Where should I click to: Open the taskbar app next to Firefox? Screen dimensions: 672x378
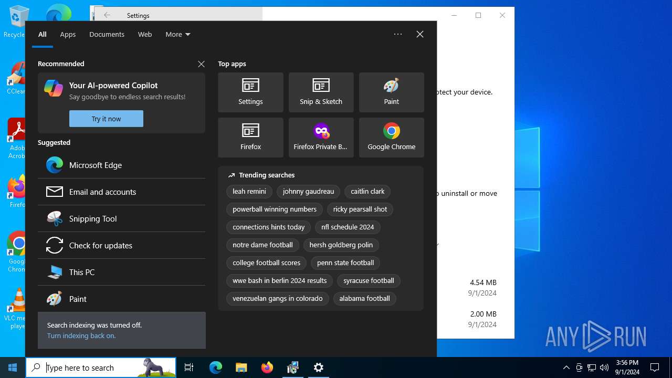pyautogui.click(x=293, y=367)
